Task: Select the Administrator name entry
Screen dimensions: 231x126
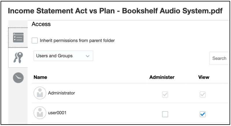Action: coord(62,93)
